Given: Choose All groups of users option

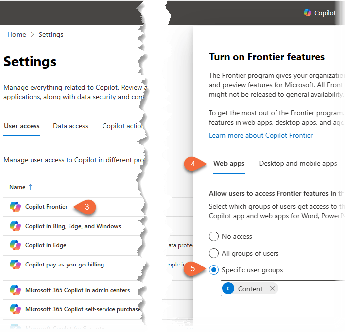Looking at the screenshot, I should pos(214,253).
